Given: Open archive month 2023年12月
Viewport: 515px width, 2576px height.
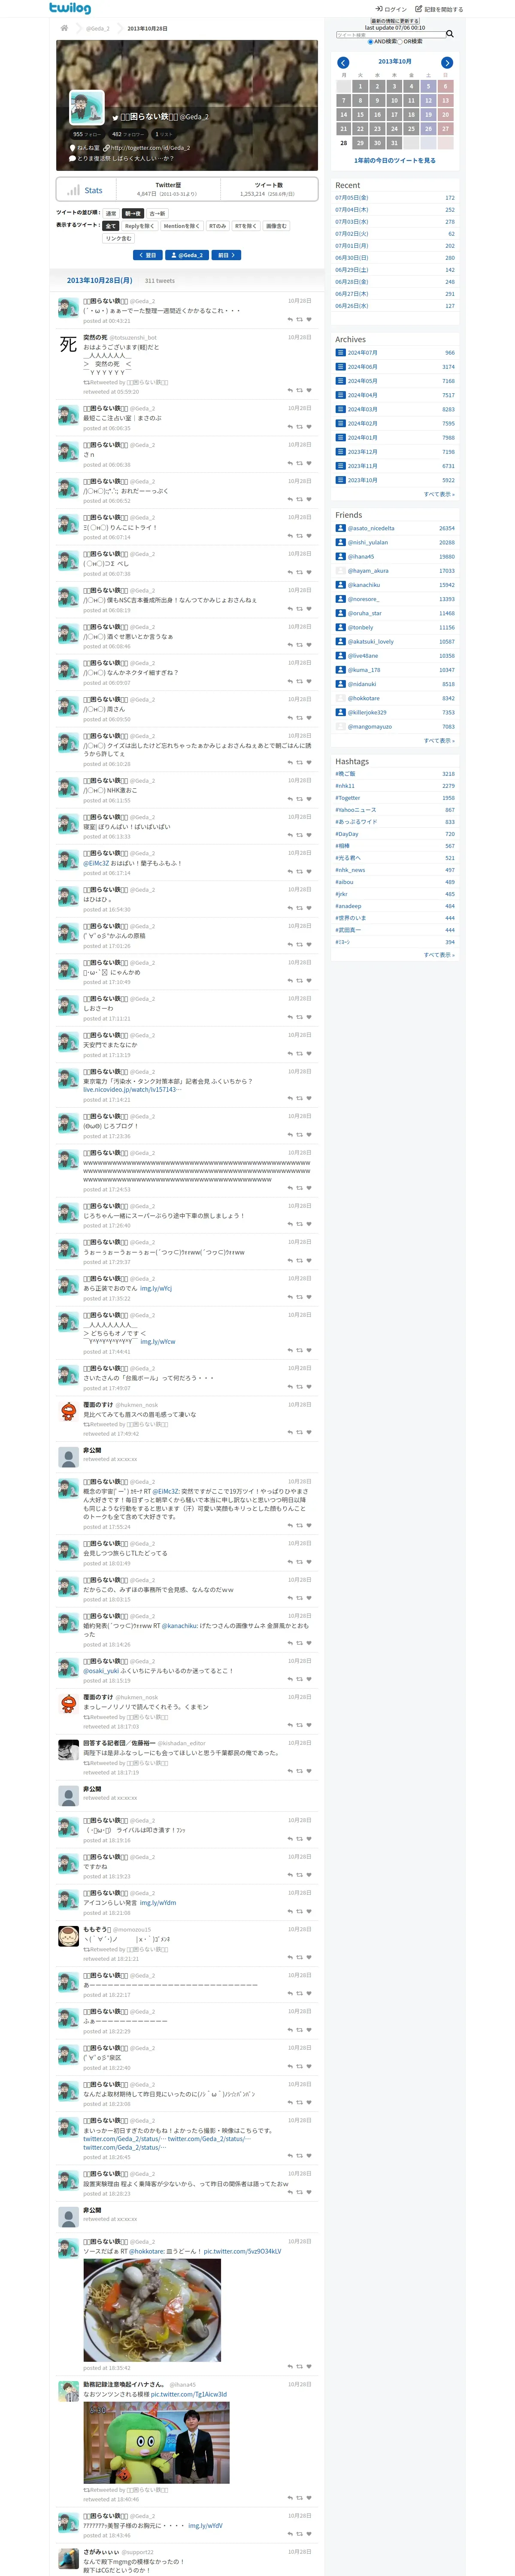Looking at the screenshot, I should [x=363, y=452].
